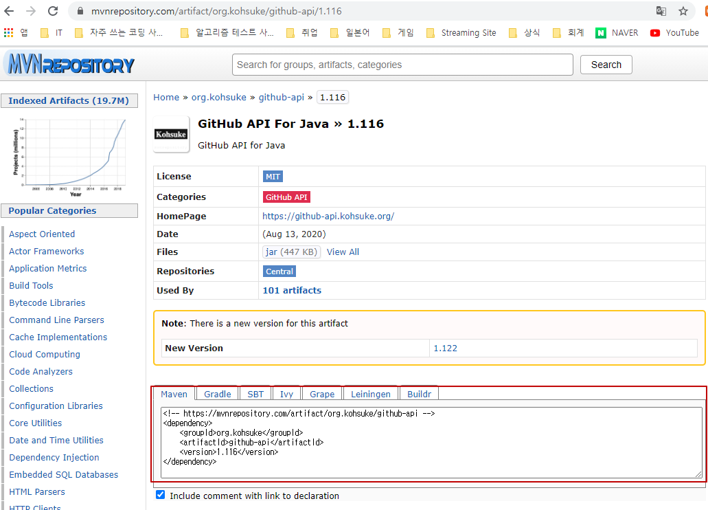
Task: Switch to the SBT tab
Action: [255, 394]
